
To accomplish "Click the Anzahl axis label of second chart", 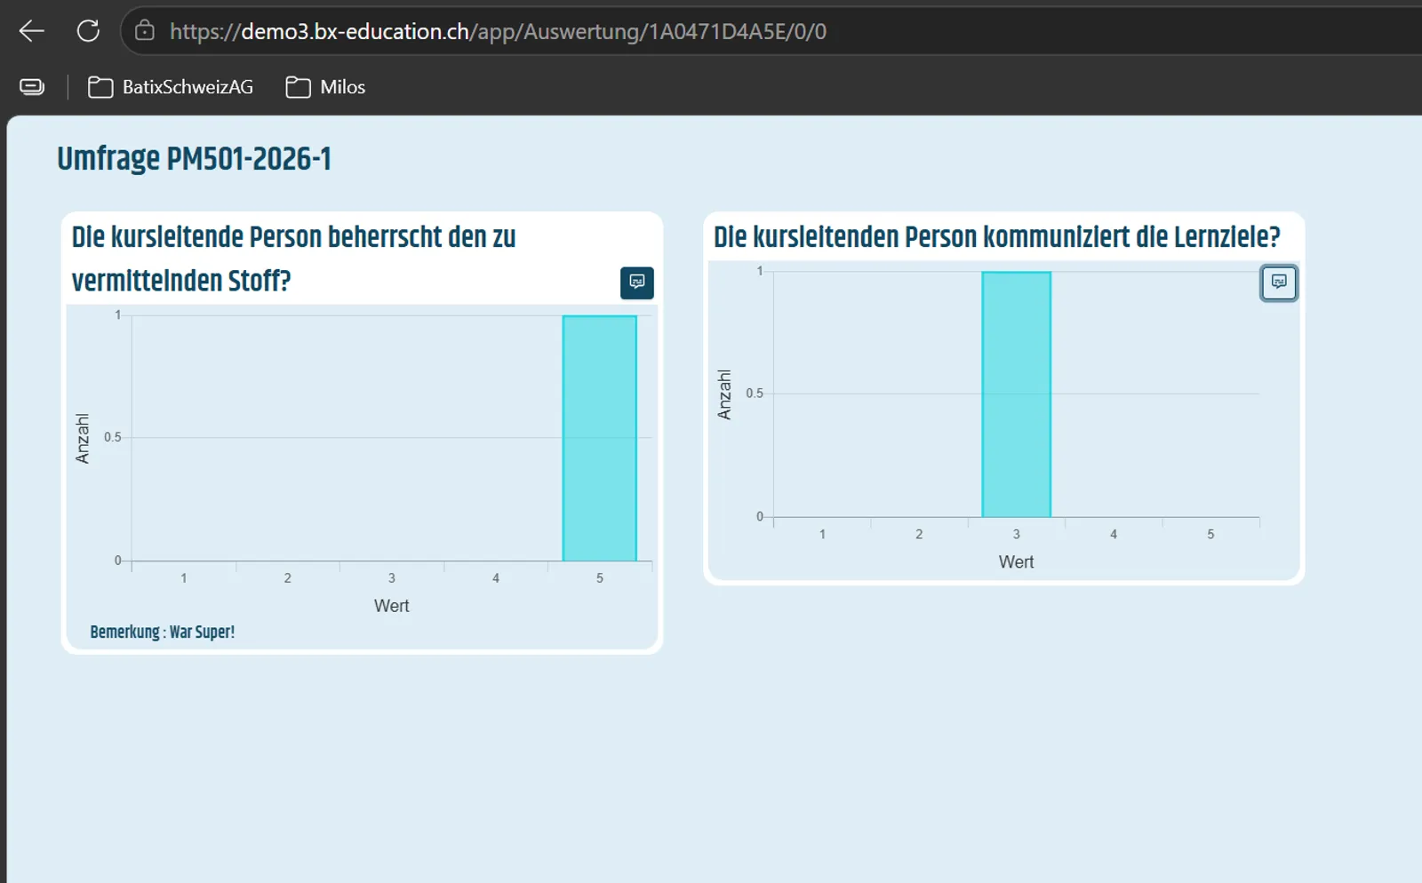I will (724, 394).
